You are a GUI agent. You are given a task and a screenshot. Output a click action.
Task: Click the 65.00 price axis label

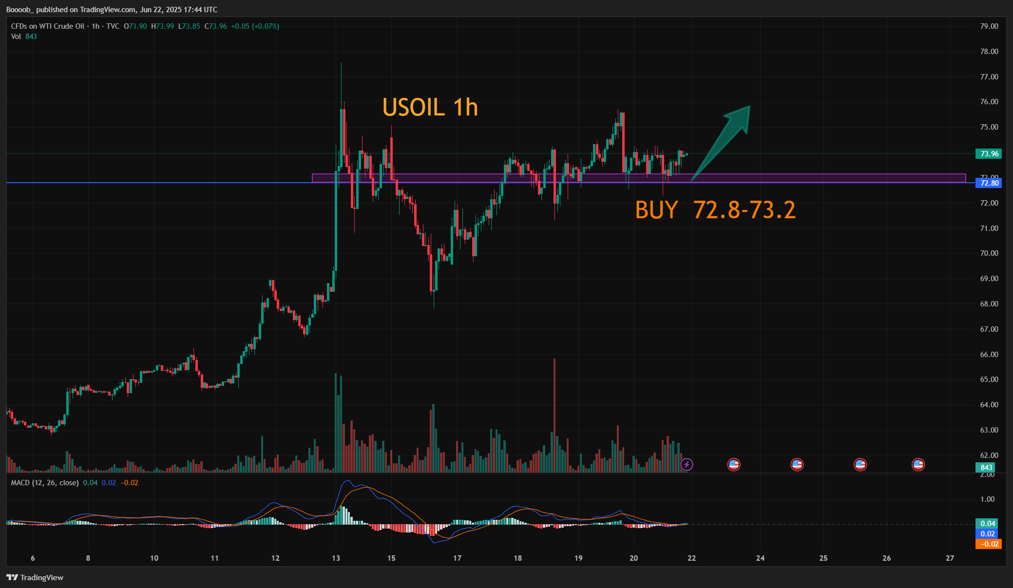click(x=989, y=379)
